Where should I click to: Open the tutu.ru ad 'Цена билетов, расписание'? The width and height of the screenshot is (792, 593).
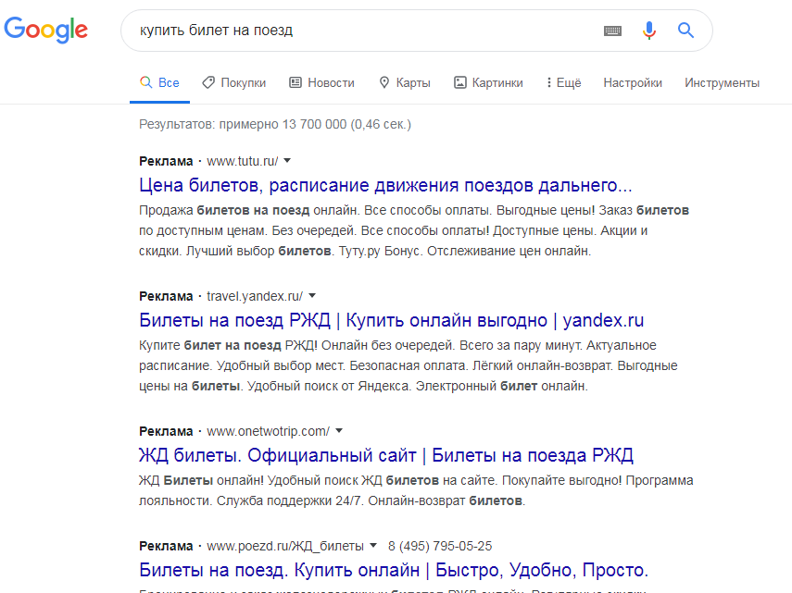(x=385, y=186)
